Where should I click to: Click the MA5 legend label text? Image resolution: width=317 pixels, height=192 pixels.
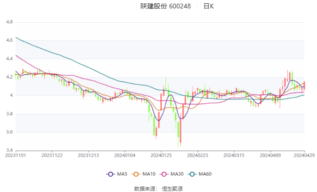click(x=122, y=174)
